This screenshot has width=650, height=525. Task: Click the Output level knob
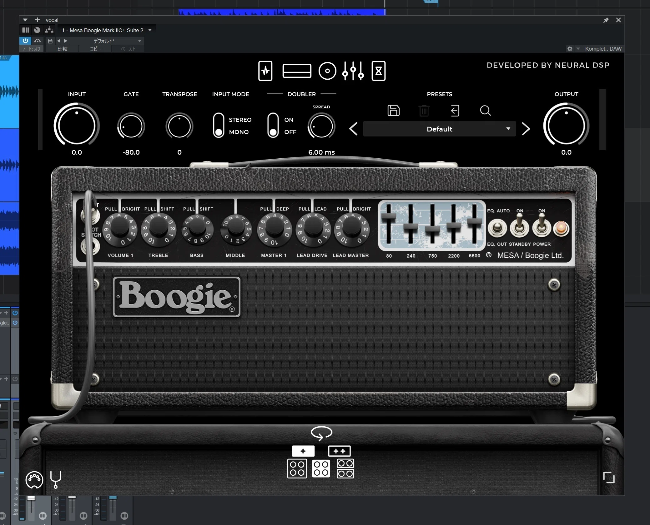point(566,126)
